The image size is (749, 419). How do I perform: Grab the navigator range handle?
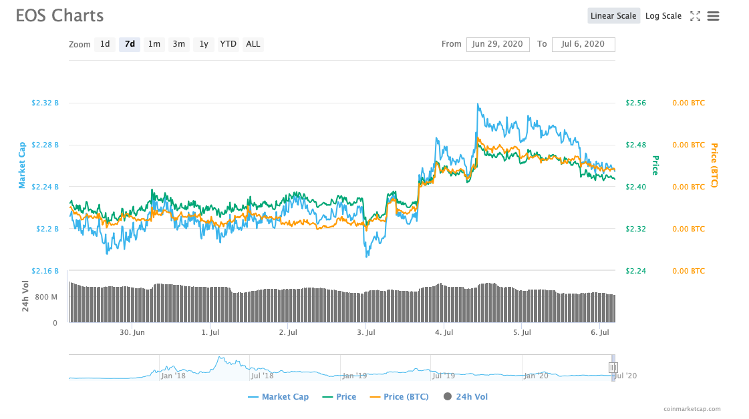613,368
